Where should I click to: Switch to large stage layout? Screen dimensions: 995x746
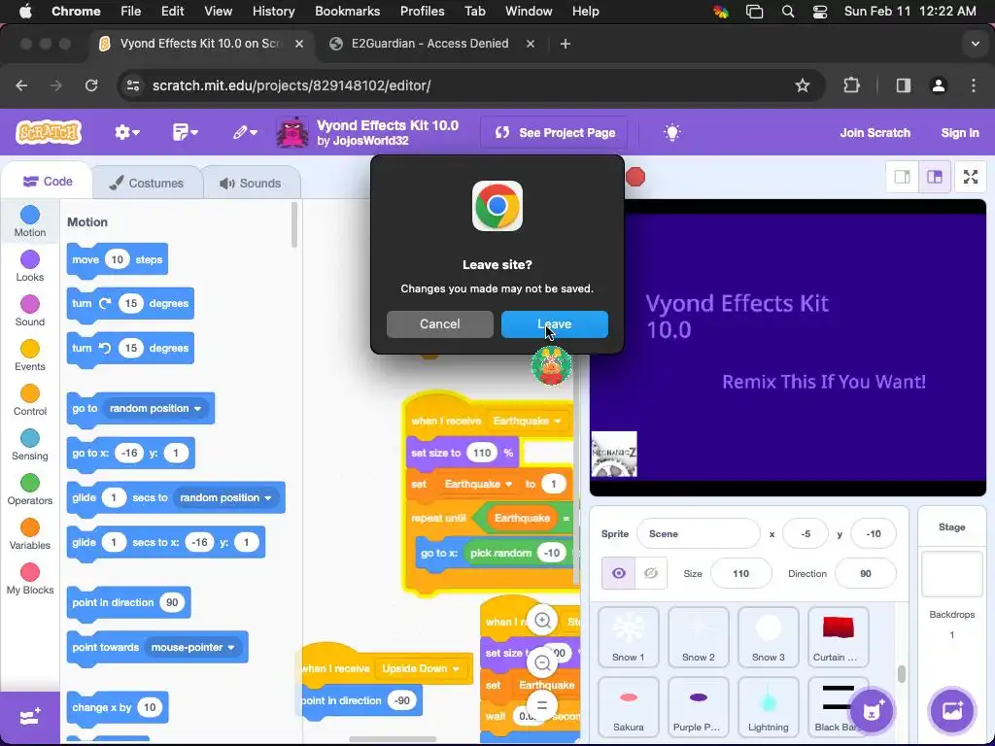(x=935, y=177)
